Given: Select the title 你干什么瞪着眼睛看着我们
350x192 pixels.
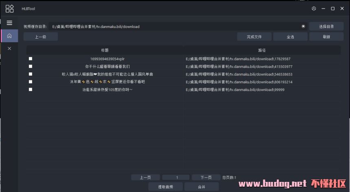Looking at the screenshot, I should pos(107,67).
